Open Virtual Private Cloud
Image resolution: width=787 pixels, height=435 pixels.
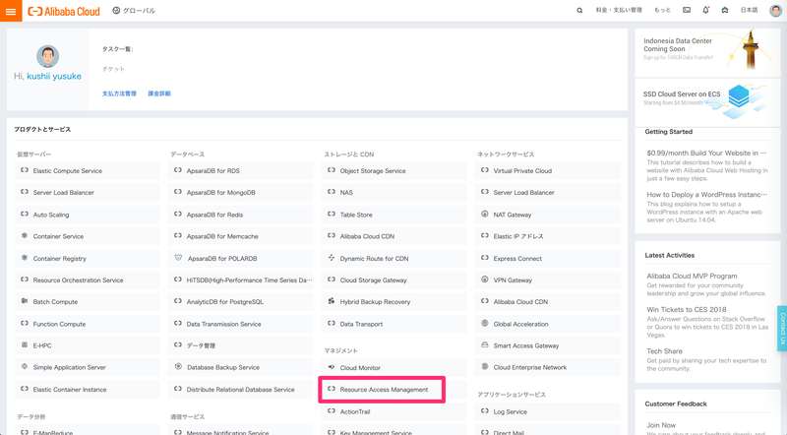[x=548, y=171]
